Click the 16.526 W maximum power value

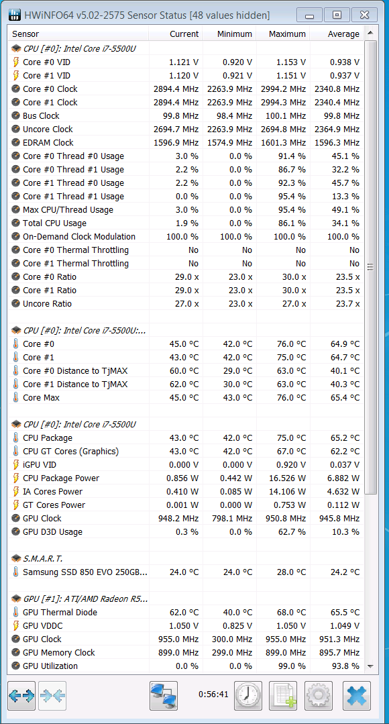286,478
